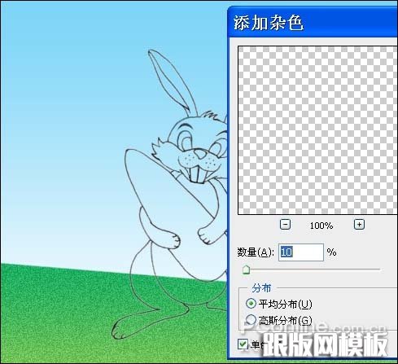Click the rabbit's front teeth
This screenshot has height=364, width=398.
[x=198, y=175]
